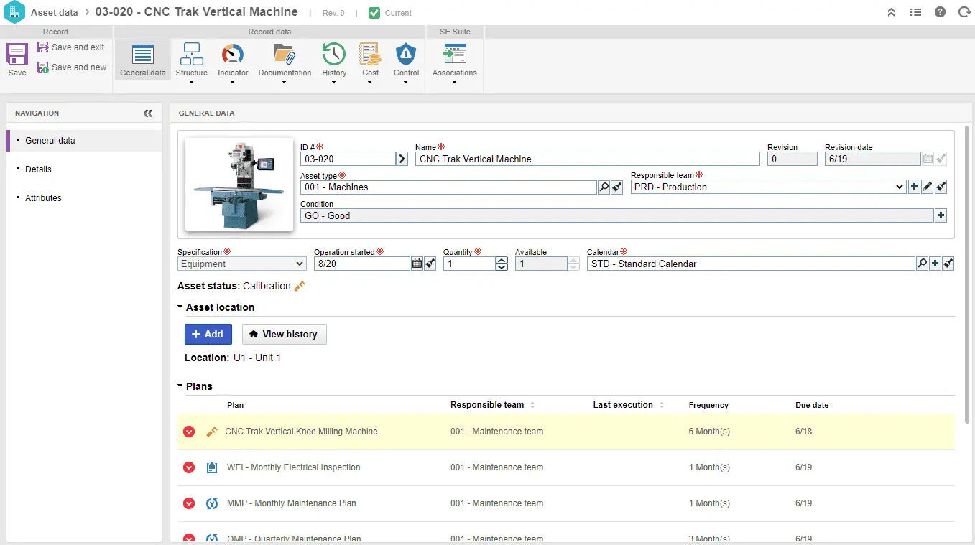This screenshot has width=975, height=545.
Task: Open the Associations view
Action: pos(454,62)
